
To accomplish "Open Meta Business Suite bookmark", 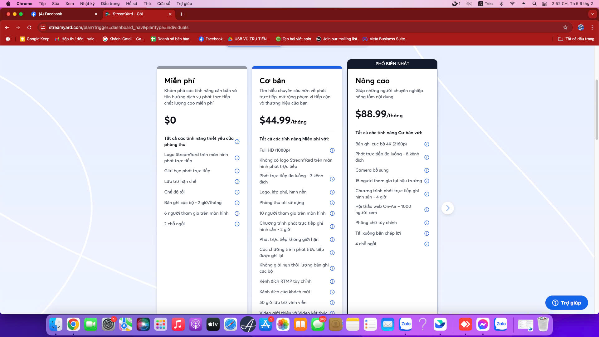I will (384, 39).
